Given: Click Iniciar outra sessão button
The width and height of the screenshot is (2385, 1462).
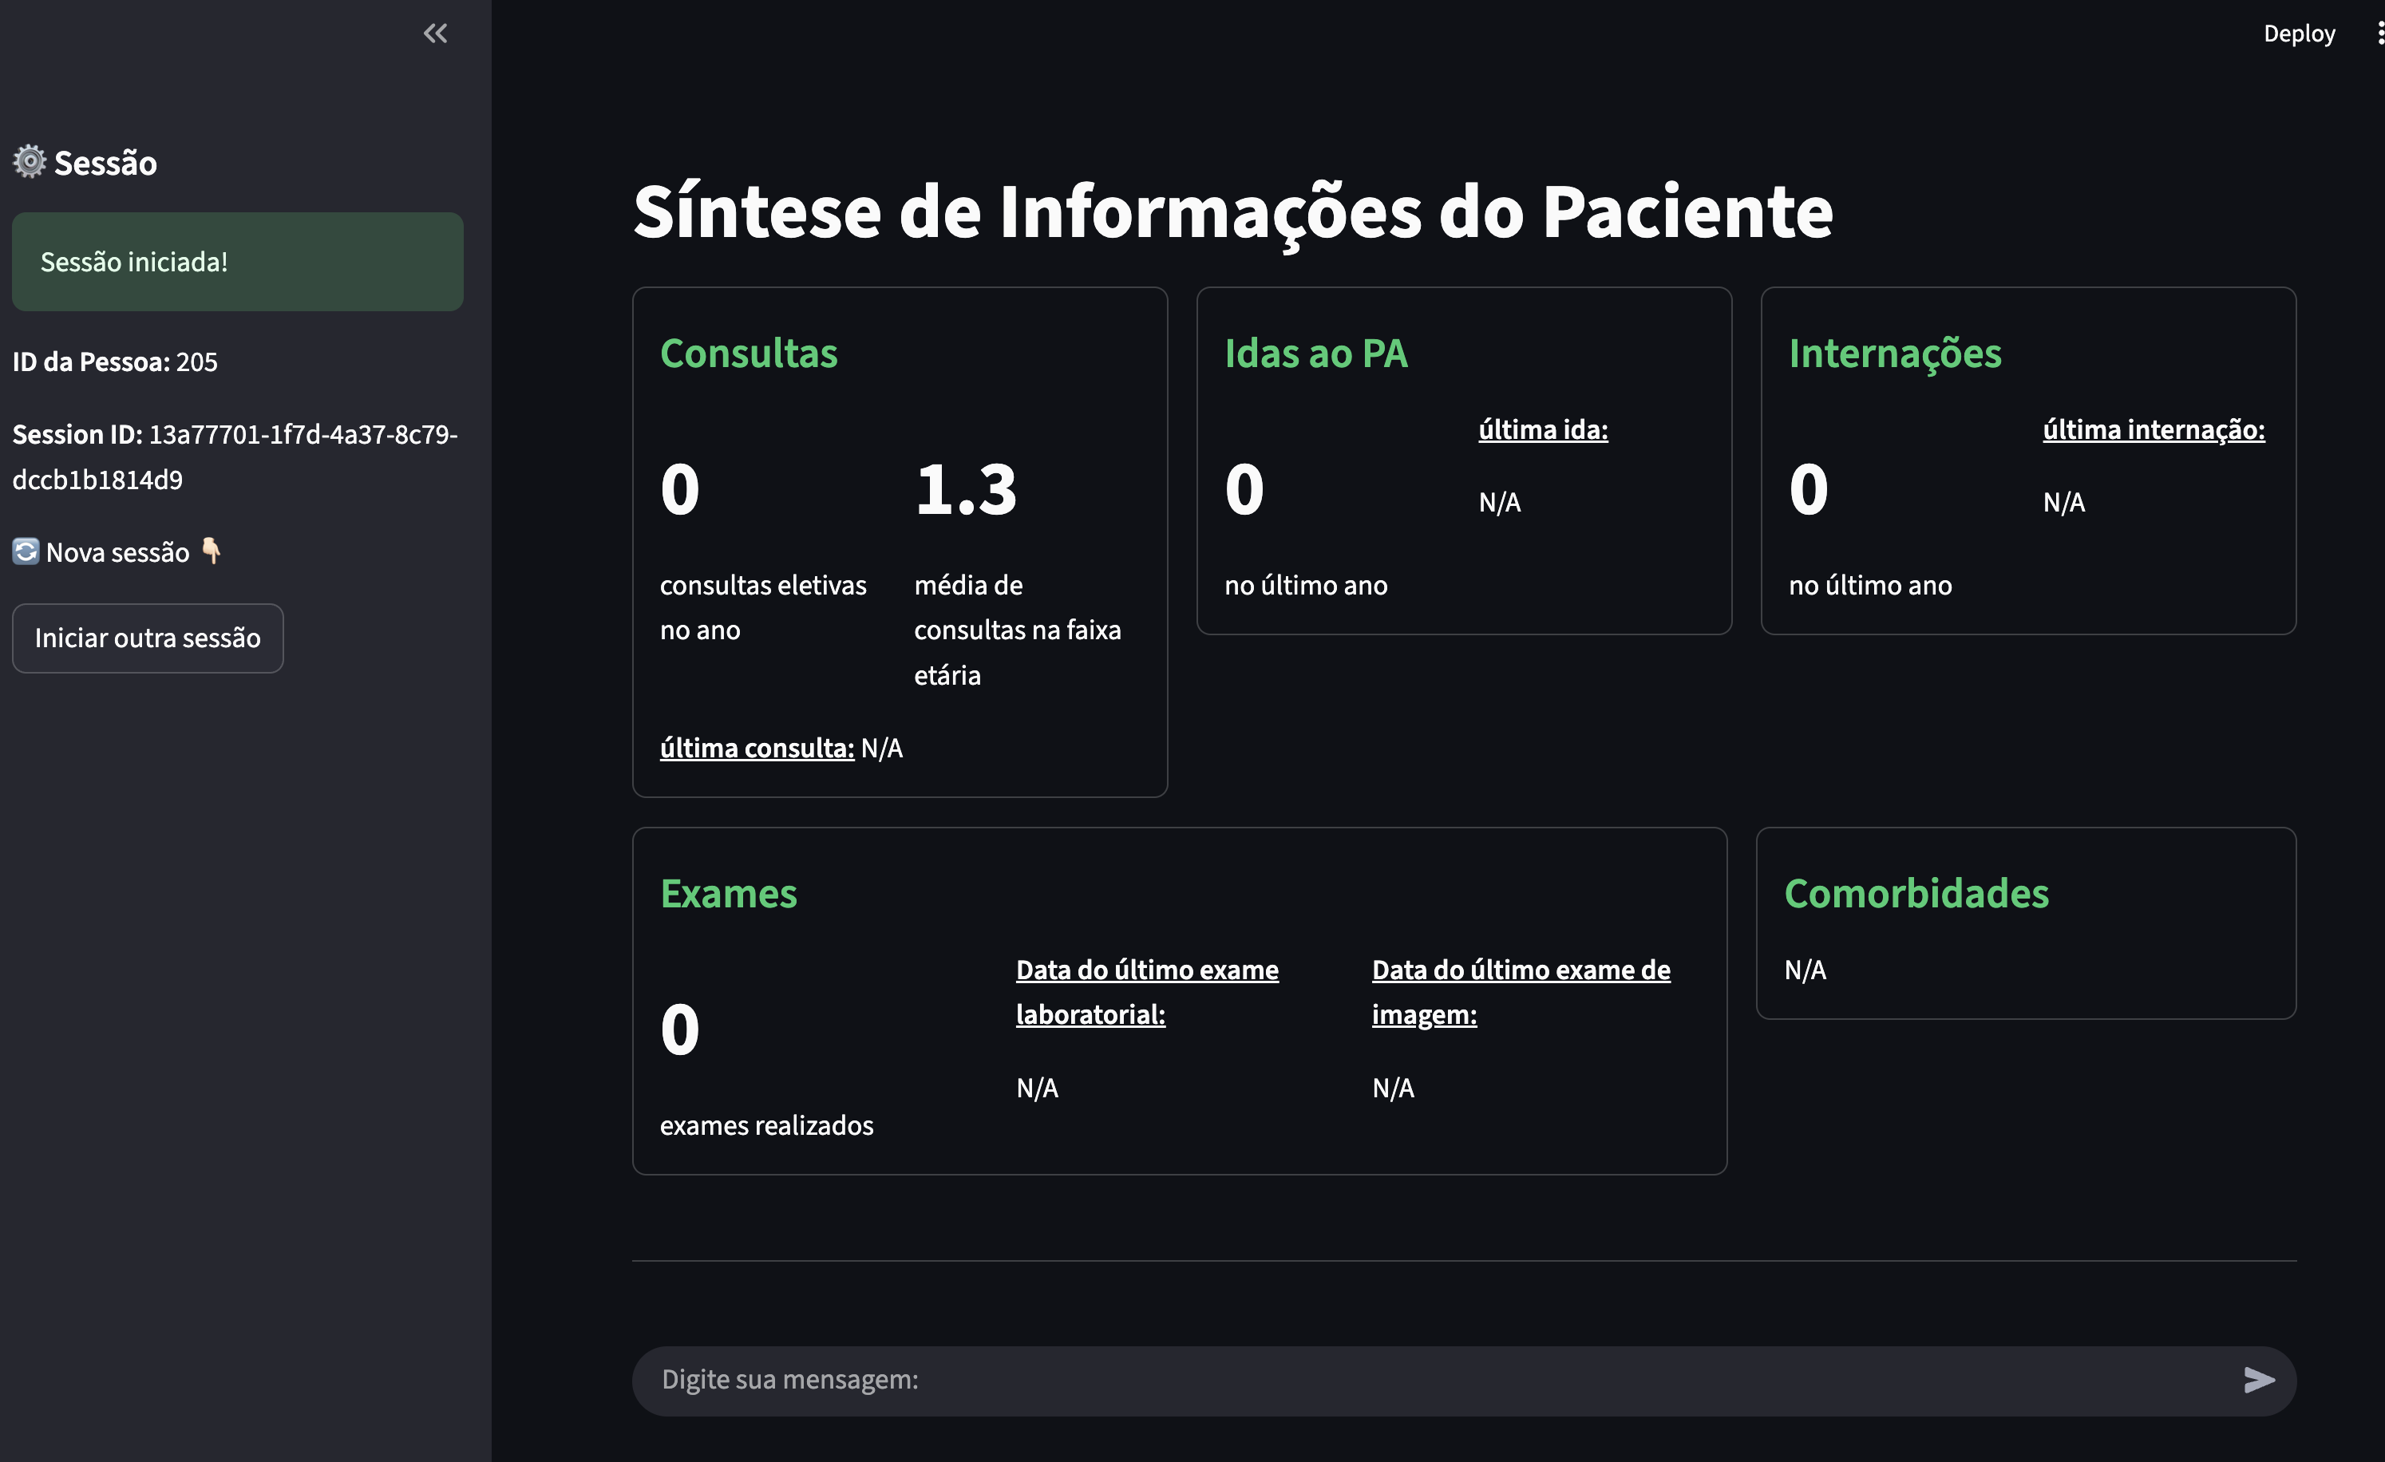Looking at the screenshot, I should [147, 638].
